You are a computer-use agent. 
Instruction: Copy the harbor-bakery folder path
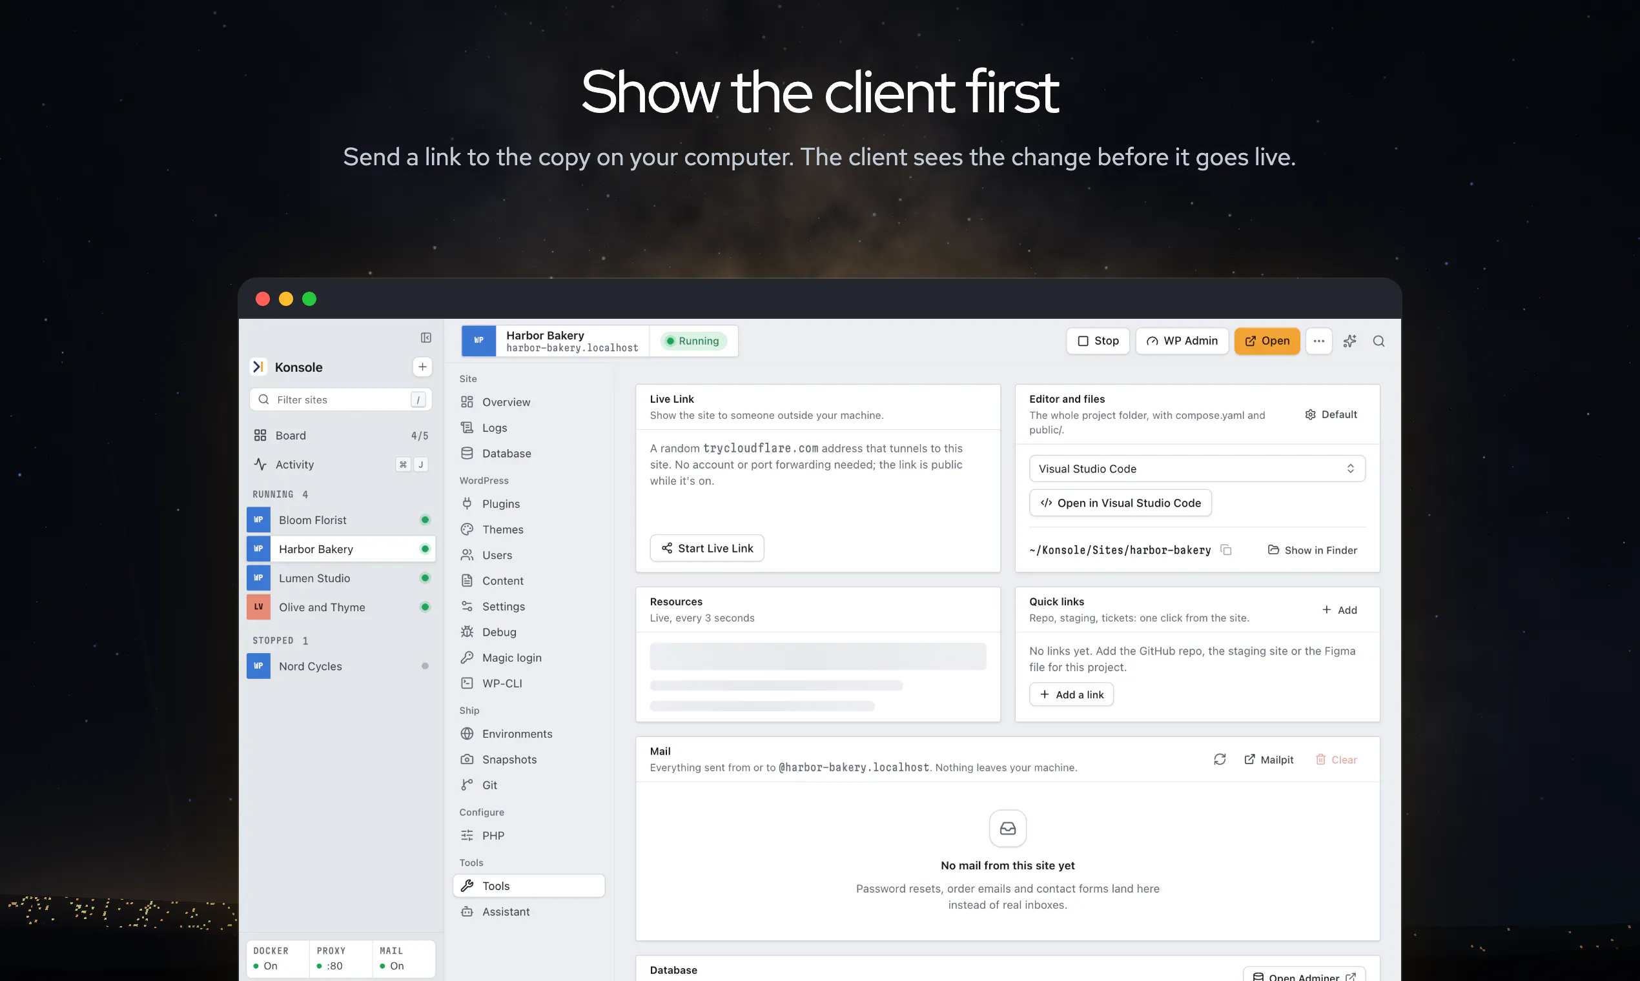point(1226,550)
